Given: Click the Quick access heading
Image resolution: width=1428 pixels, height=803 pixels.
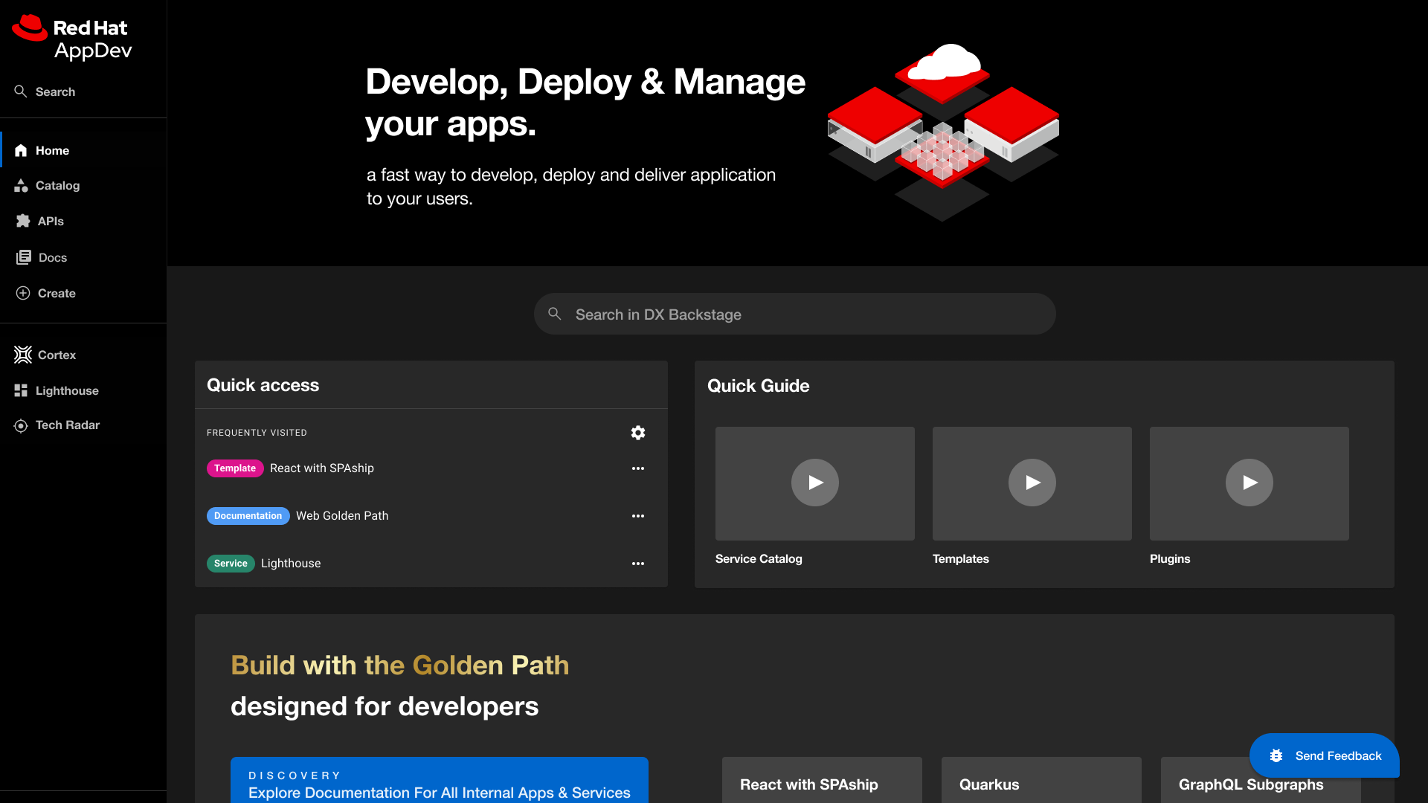Looking at the screenshot, I should coord(263,385).
